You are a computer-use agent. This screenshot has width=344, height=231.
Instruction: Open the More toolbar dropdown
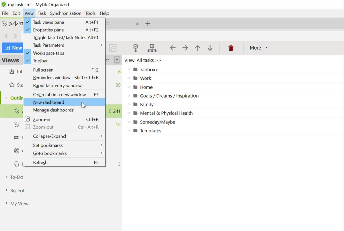coord(258,48)
